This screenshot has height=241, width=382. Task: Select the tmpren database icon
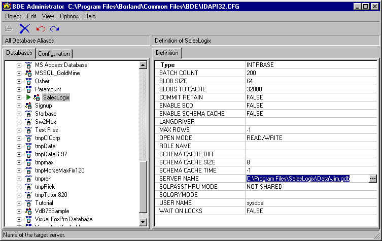click(x=28, y=179)
